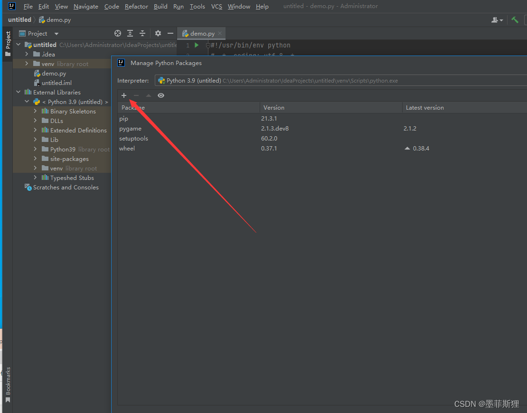Viewport: 527px width, 413px height.
Task: Close the demo.py editor tab
Action: (x=220, y=33)
